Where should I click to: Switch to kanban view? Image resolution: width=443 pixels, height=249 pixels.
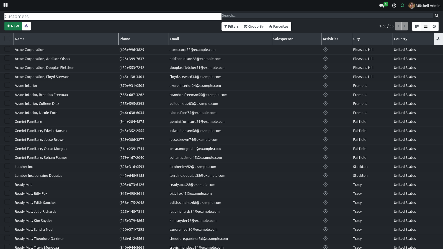tap(417, 26)
